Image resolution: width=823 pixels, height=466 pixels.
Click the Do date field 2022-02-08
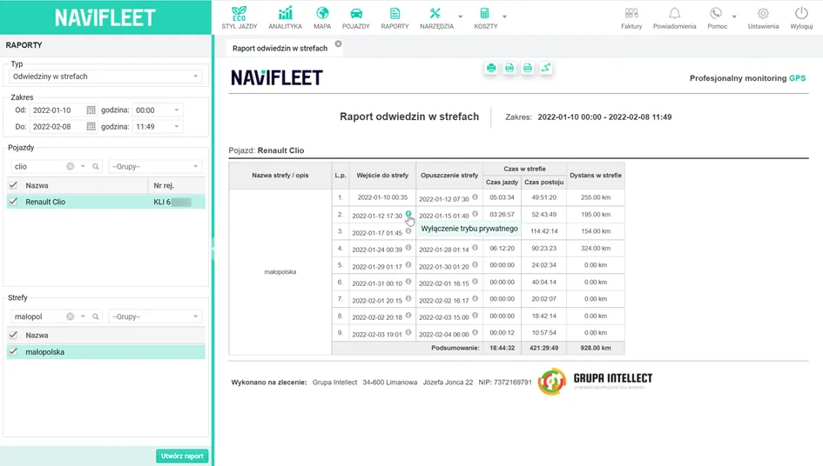pyautogui.click(x=57, y=126)
